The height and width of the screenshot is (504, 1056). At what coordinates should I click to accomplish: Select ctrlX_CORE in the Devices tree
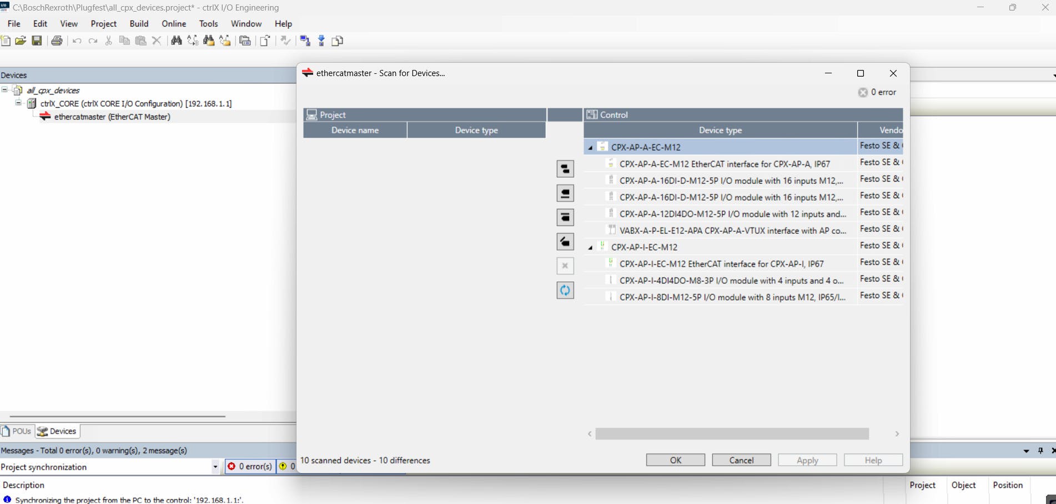(136, 103)
